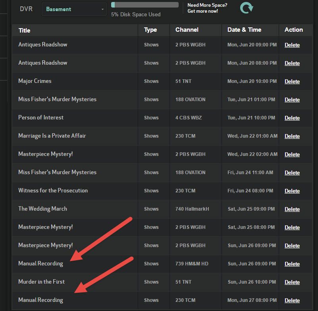Delete Masterpiece Mystery! Wed Jun 22 recording
The image size is (318, 311).
coord(292,154)
